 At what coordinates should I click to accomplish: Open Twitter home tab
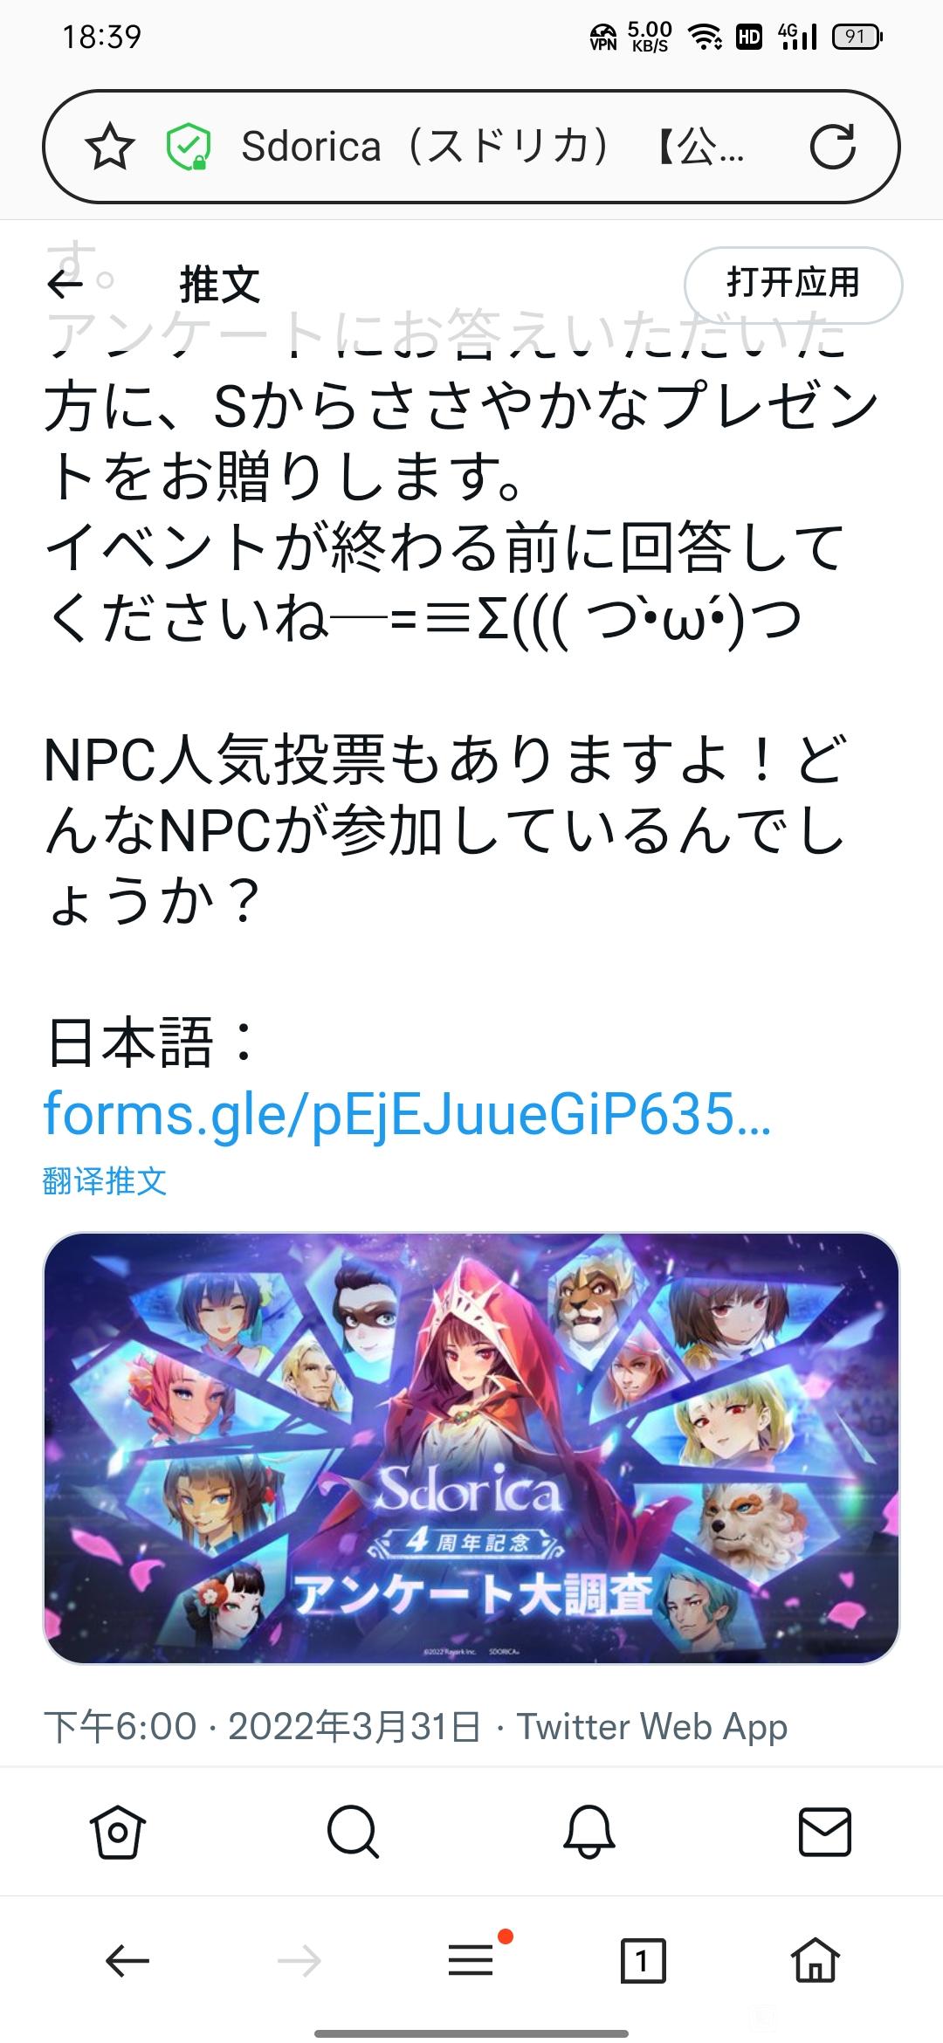pyautogui.click(x=118, y=1831)
